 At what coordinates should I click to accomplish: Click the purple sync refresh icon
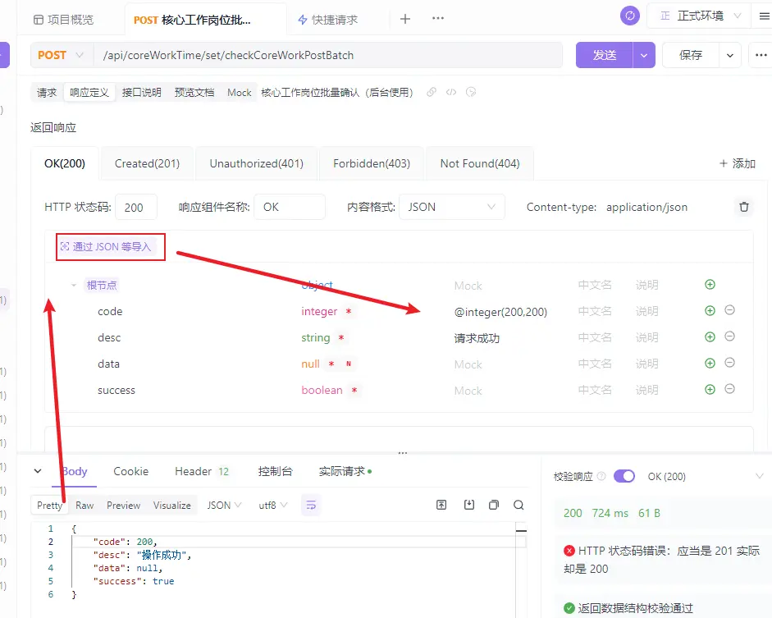click(630, 16)
